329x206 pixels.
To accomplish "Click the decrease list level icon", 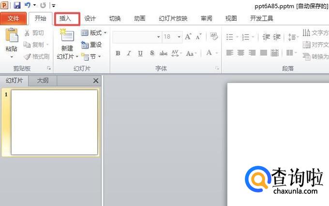I will (266, 37).
